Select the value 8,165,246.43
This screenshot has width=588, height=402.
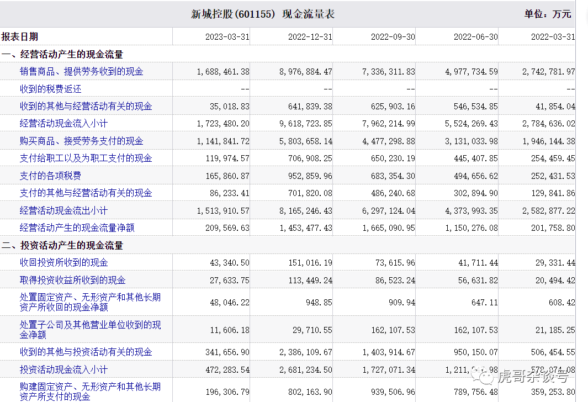coord(306,211)
